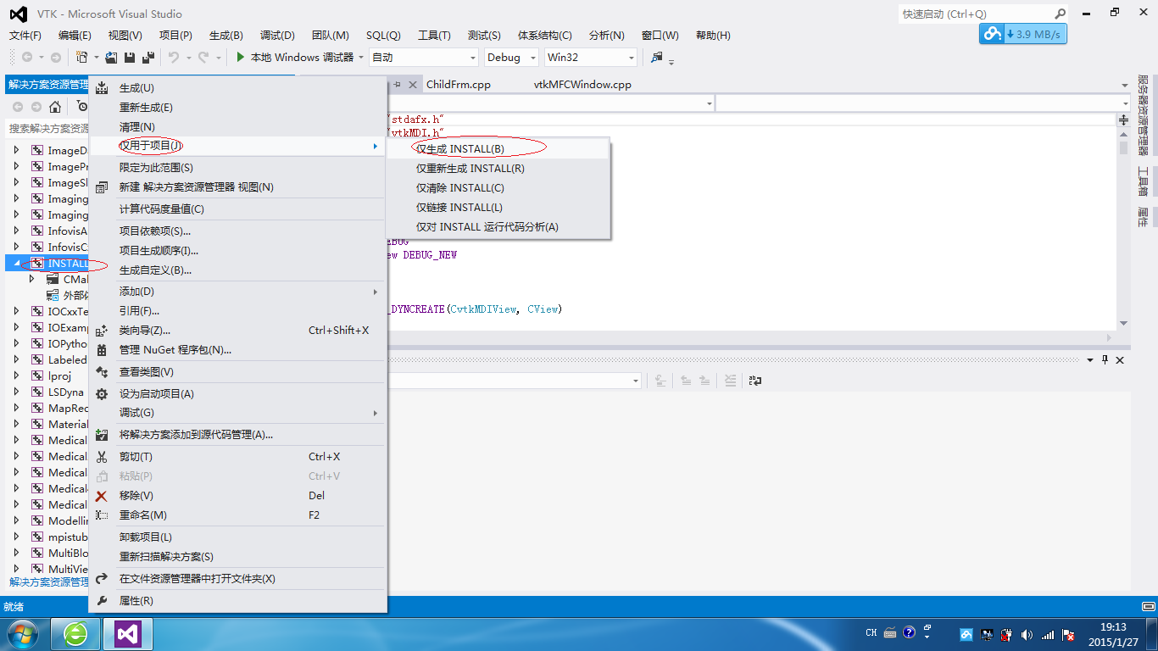Image resolution: width=1158 pixels, height=651 pixels.
Task: Click the red X icon beside 移除(V)
Action: point(102,496)
